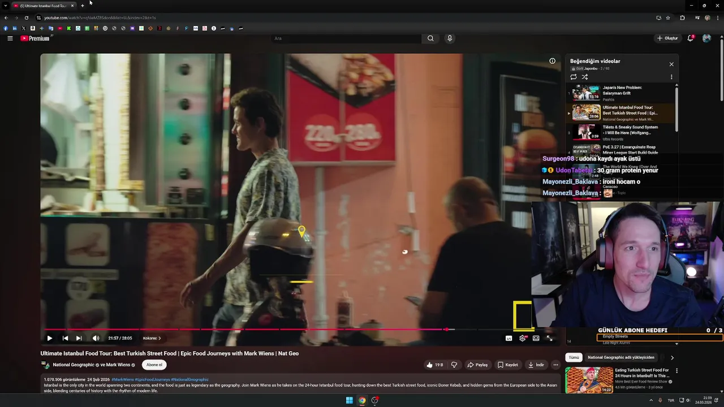724x407 pixels.
Task: Open playlist more options menu
Action: coord(671,77)
